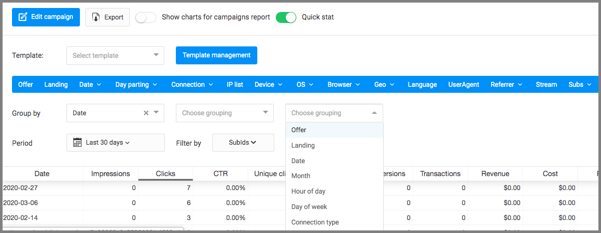Open the Day parting tab menu

(x=136, y=85)
